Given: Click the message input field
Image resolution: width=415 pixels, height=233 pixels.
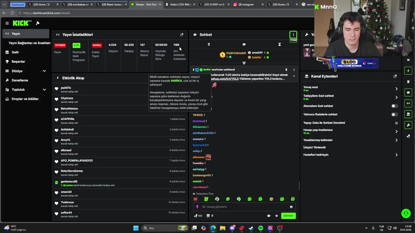Looking at the screenshot, I should (244, 207).
